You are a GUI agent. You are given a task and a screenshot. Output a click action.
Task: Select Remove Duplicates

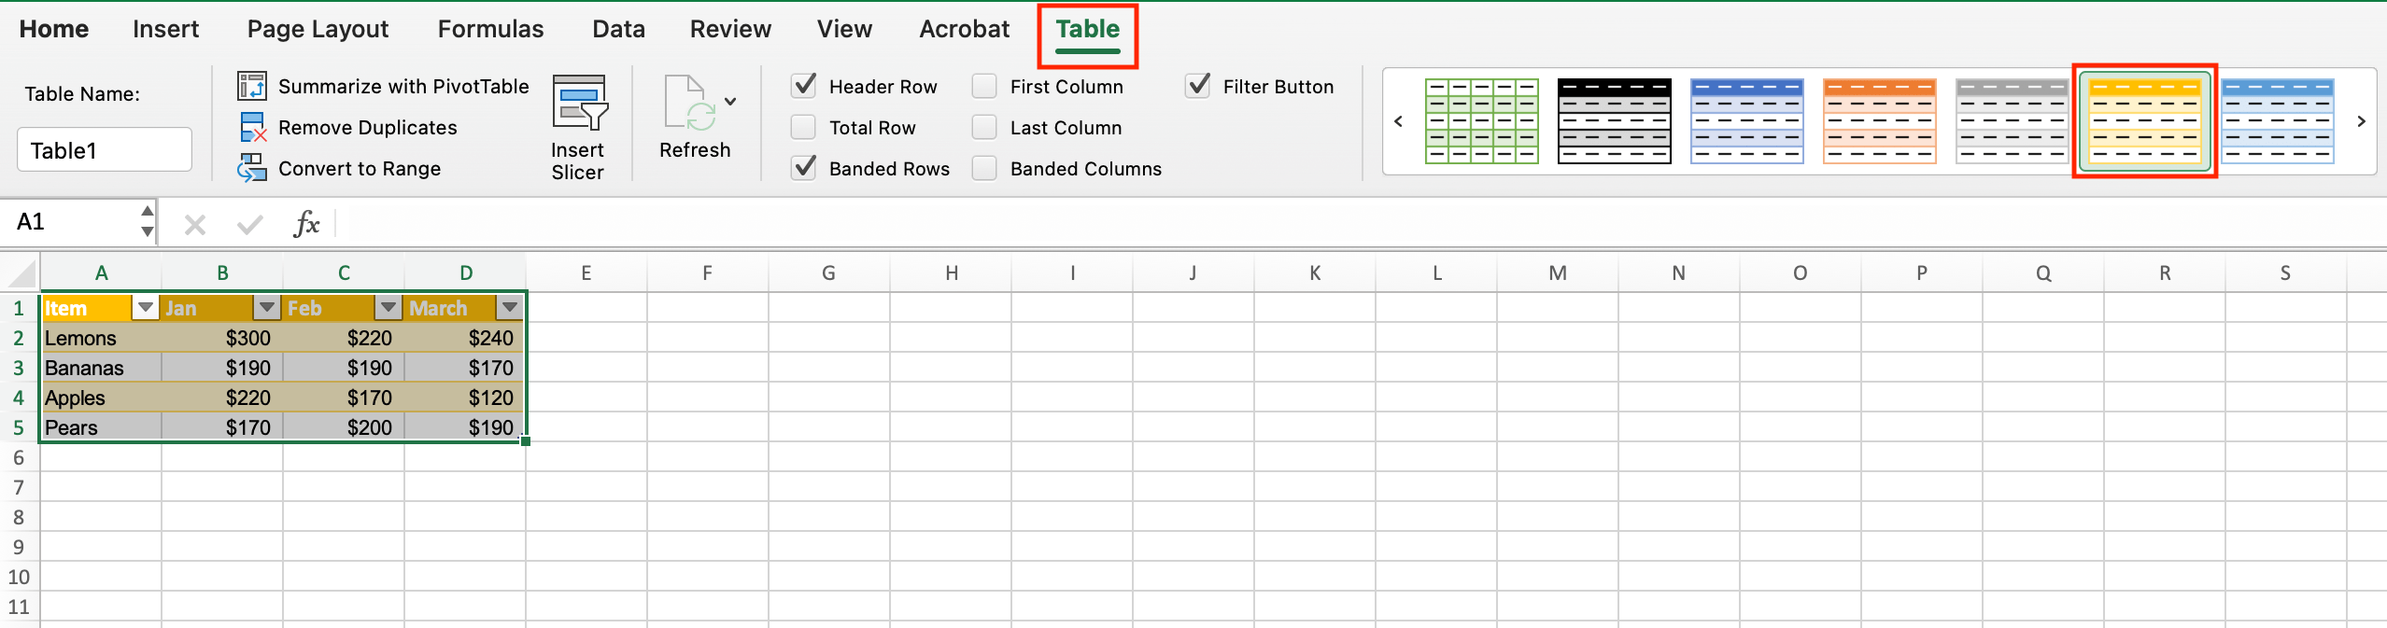click(x=367, y=127)
